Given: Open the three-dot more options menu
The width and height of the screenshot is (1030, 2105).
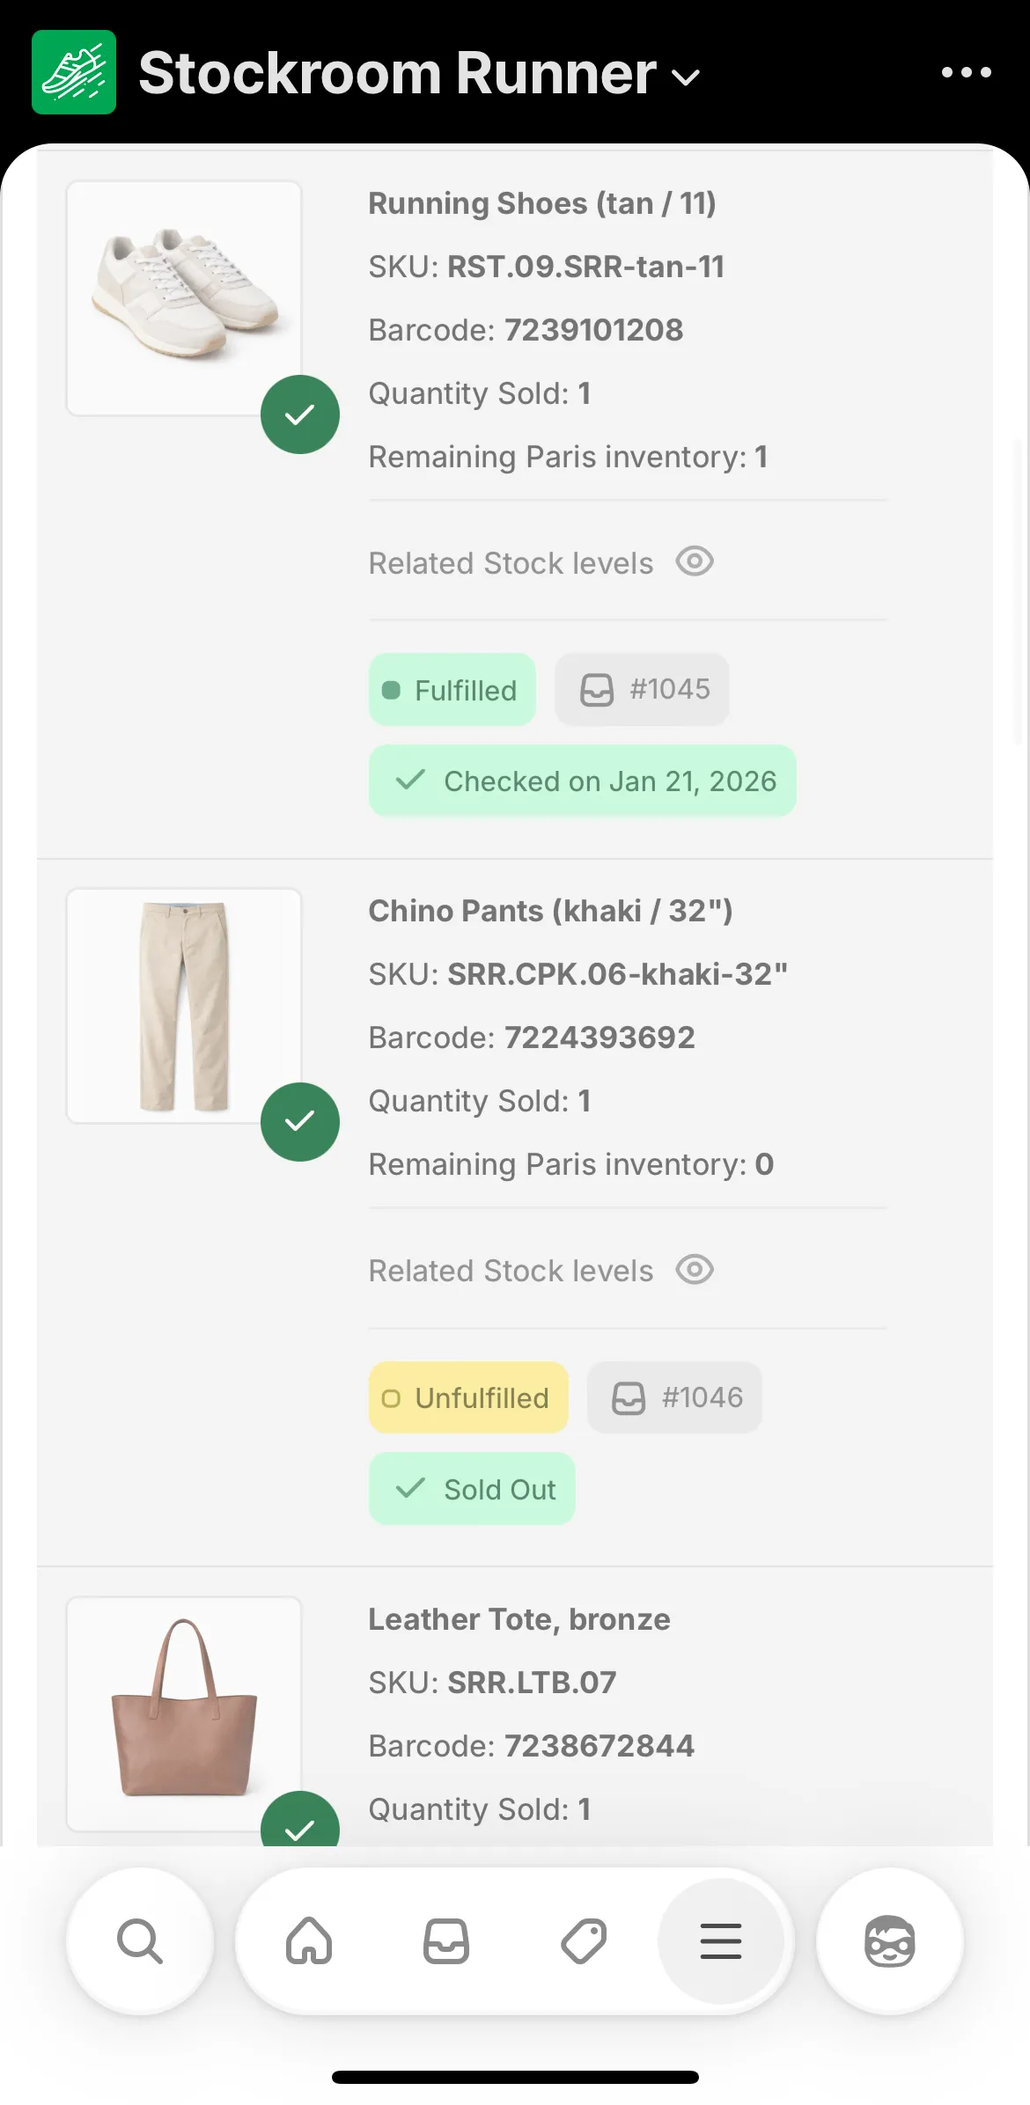Looking at the screenshot, I should point(966,72).
